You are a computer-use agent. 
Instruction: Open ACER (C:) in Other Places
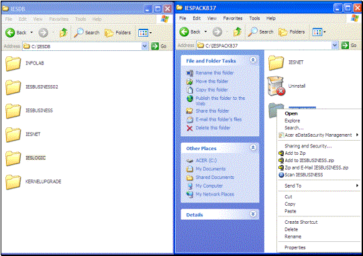[x=206, y=160]
